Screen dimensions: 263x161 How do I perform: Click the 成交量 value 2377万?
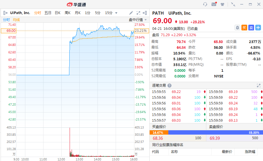pos(255,42)
